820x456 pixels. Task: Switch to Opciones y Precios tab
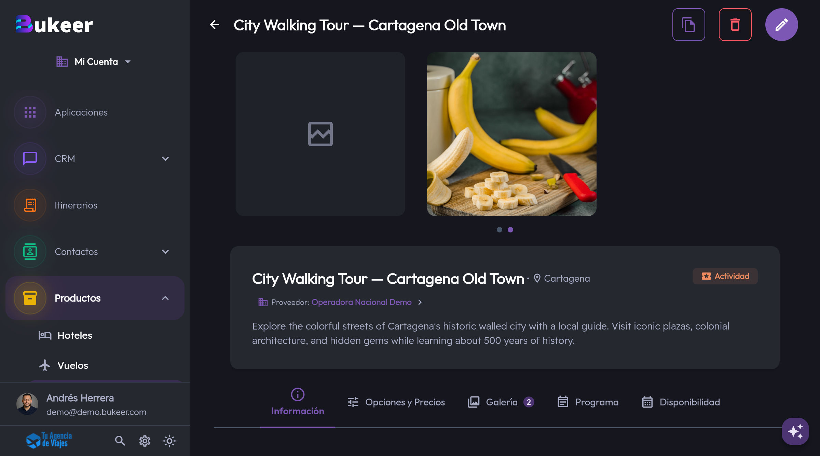[x=396, y=402]
